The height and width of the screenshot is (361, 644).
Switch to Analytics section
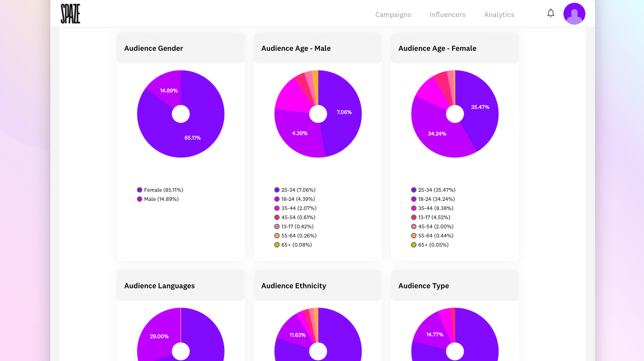click(x=499, y=15)
